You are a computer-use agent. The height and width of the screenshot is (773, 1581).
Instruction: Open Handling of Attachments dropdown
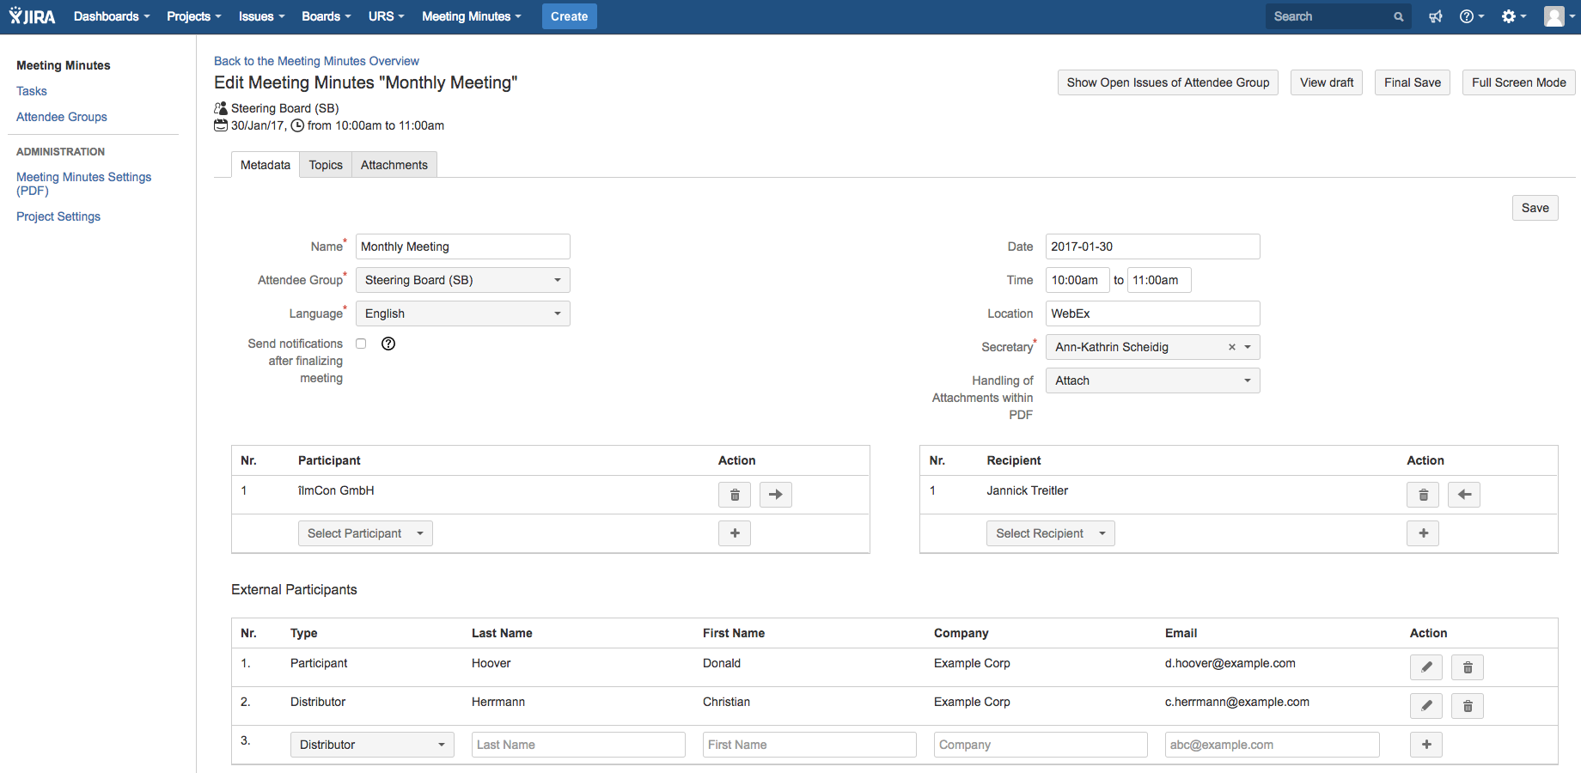tap(1153, 380)
